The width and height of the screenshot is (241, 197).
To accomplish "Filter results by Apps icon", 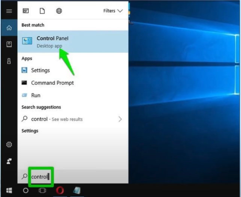I will click(26, 11).
